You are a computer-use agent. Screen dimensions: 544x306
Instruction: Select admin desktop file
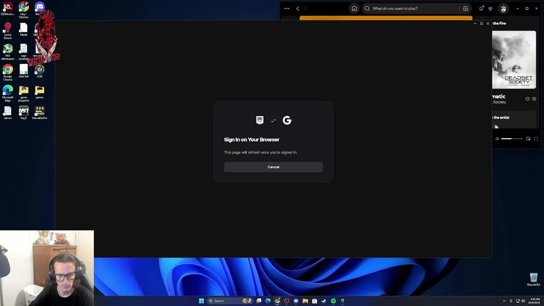(x=8, y=113)
